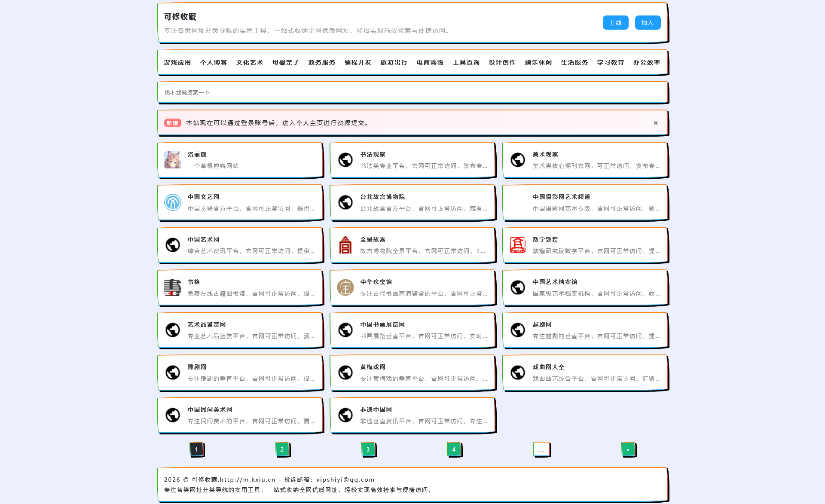Select the 娱乐休闲 category
The height and width of the screenshot is (504, 825).
click(538, 62)
